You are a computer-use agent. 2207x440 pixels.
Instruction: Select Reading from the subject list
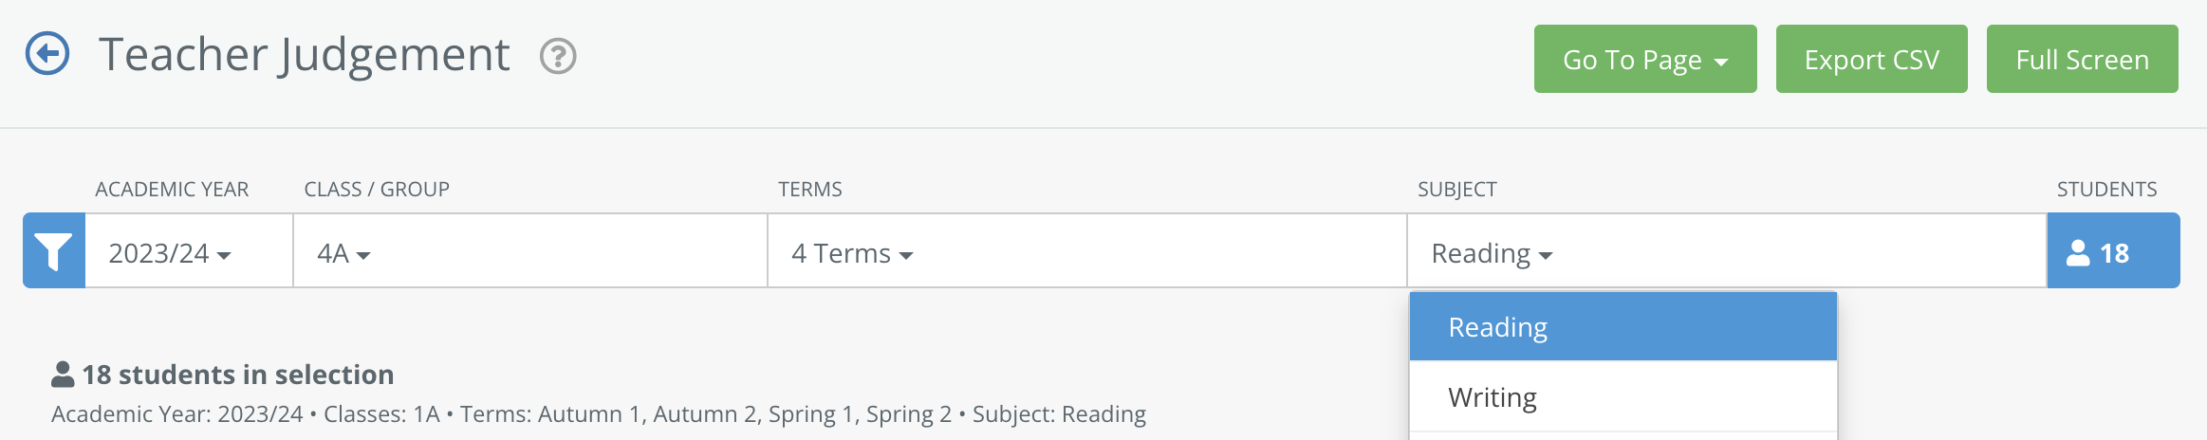(1623, 327)
